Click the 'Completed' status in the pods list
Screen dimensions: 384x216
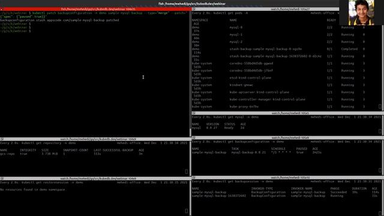tap(349, 49)
